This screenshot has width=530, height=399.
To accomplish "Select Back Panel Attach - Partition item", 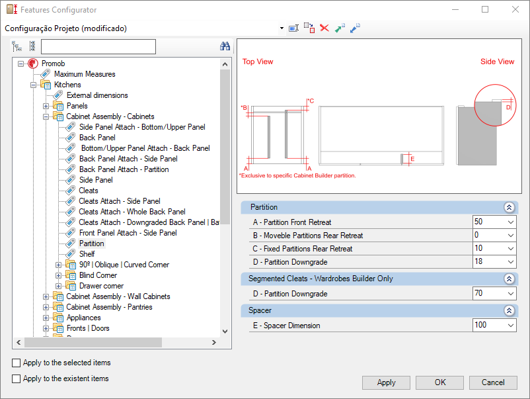I will tap(124, 169).
